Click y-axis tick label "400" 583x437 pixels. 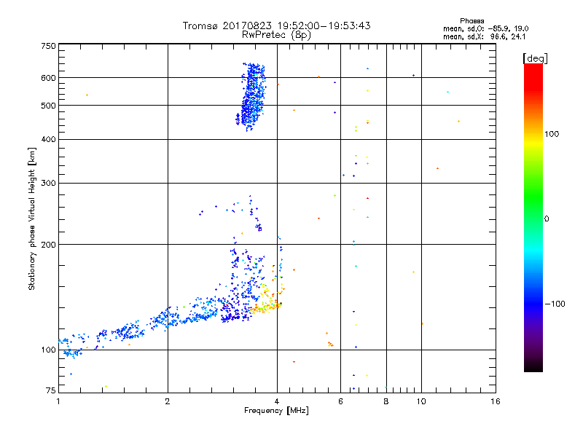coord(48,139)
